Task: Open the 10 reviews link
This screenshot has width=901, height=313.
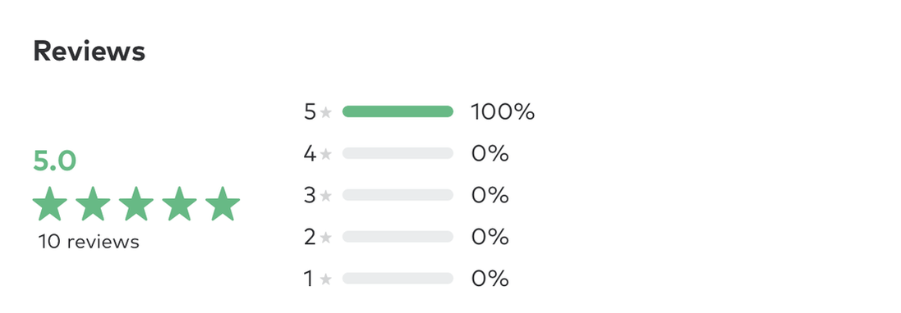Action: point(89,242)
